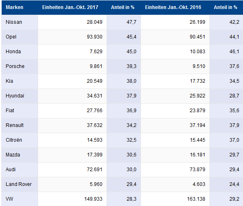Screen dimensions: 243x206
Task: Click VW 2017 units value 149.933
Action: pyautogui.click(x=93, y=199)
